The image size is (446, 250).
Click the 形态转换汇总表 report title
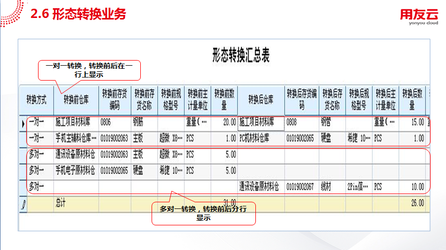(x=241, y=55)
